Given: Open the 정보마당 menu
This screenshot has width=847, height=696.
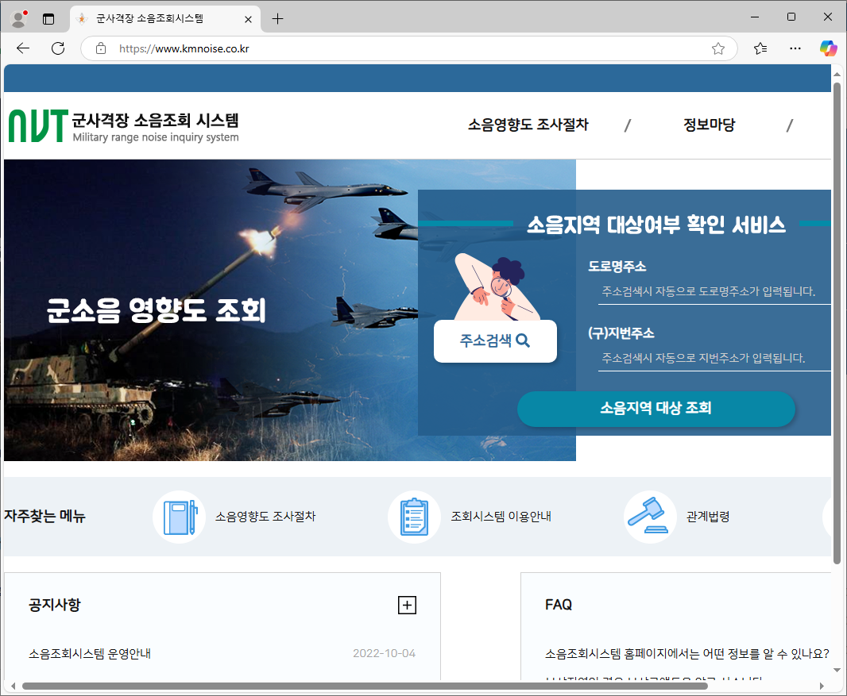Looking at the screenshot, I should click(709, 125).
